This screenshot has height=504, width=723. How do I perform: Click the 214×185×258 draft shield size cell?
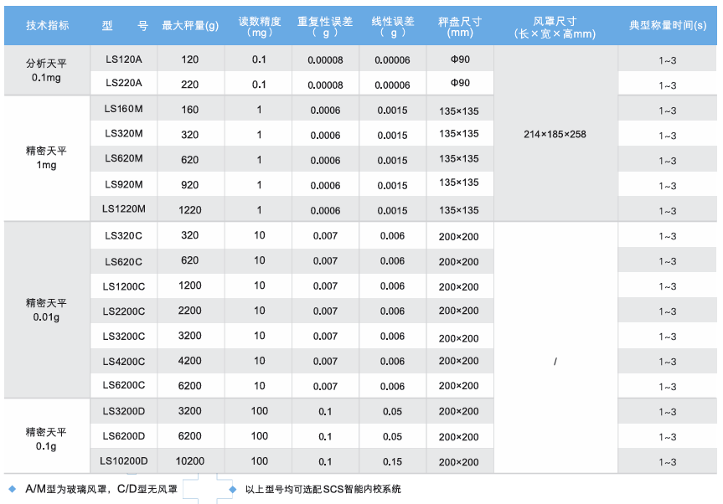click(555, 134)
